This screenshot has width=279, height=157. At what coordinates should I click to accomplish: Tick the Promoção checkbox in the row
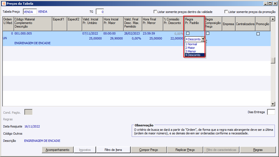pos(258,34)
